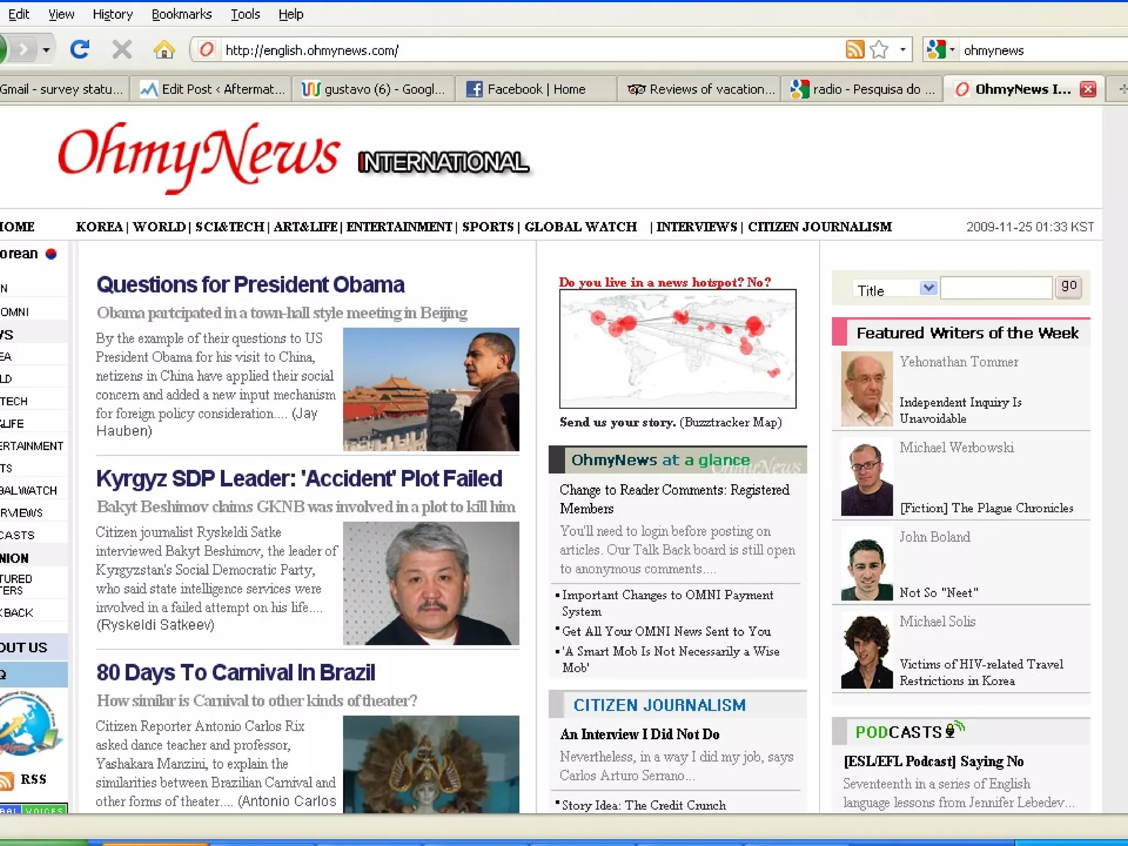Click the Korean flag icon
1128x846 pixels.
pos(51,254)
